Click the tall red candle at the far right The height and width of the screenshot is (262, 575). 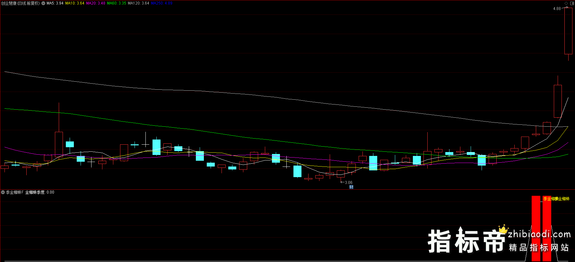[568, 31]
